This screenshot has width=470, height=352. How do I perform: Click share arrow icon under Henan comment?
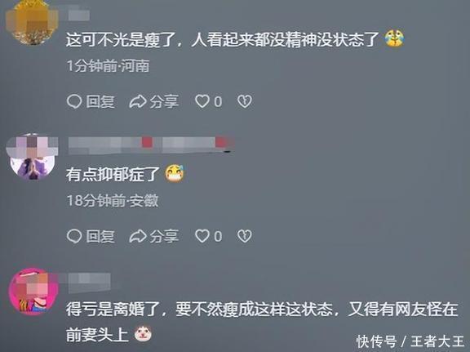click(138, 101)
